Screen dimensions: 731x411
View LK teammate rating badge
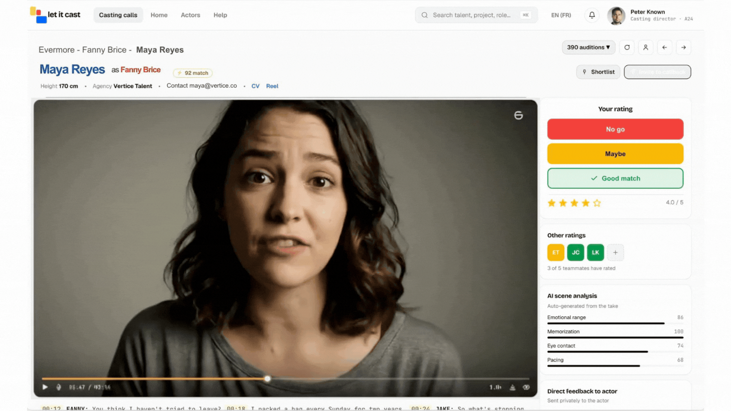pos(595,253)
